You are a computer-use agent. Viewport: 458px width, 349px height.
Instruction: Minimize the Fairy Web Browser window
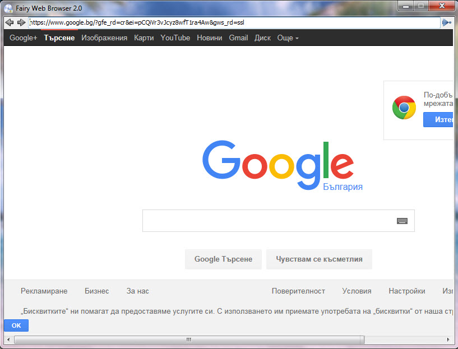pyautogui.click(x=406, y=6)
